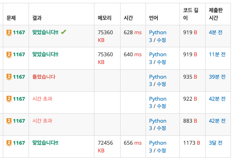Screen dimensions: 235x161
Task: Click the 3달 전 submission time
Action: (x=215, y=143)
